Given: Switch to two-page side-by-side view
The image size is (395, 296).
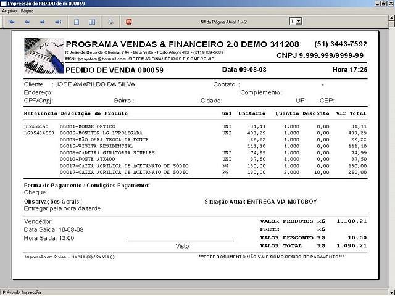Looking at the screenshot, I should 92,22.
